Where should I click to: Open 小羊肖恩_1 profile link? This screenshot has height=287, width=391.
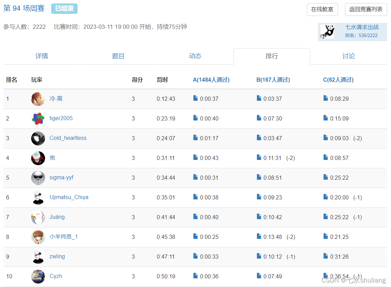[x=64, y=237]
